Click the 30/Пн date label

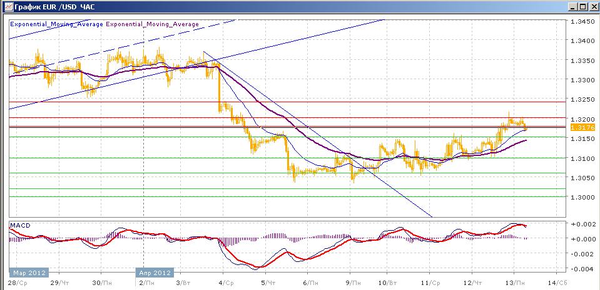tap(101, 283)
